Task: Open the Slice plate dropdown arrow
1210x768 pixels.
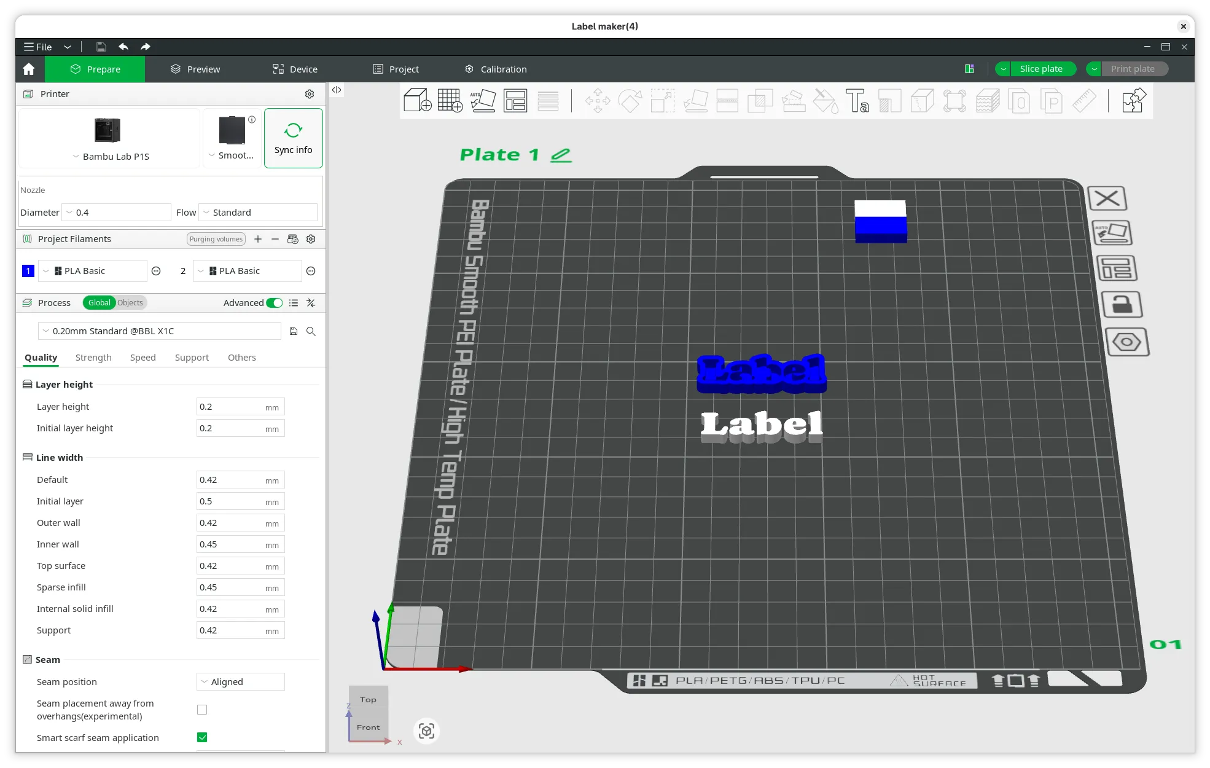Action: (x=1003, y=69)
